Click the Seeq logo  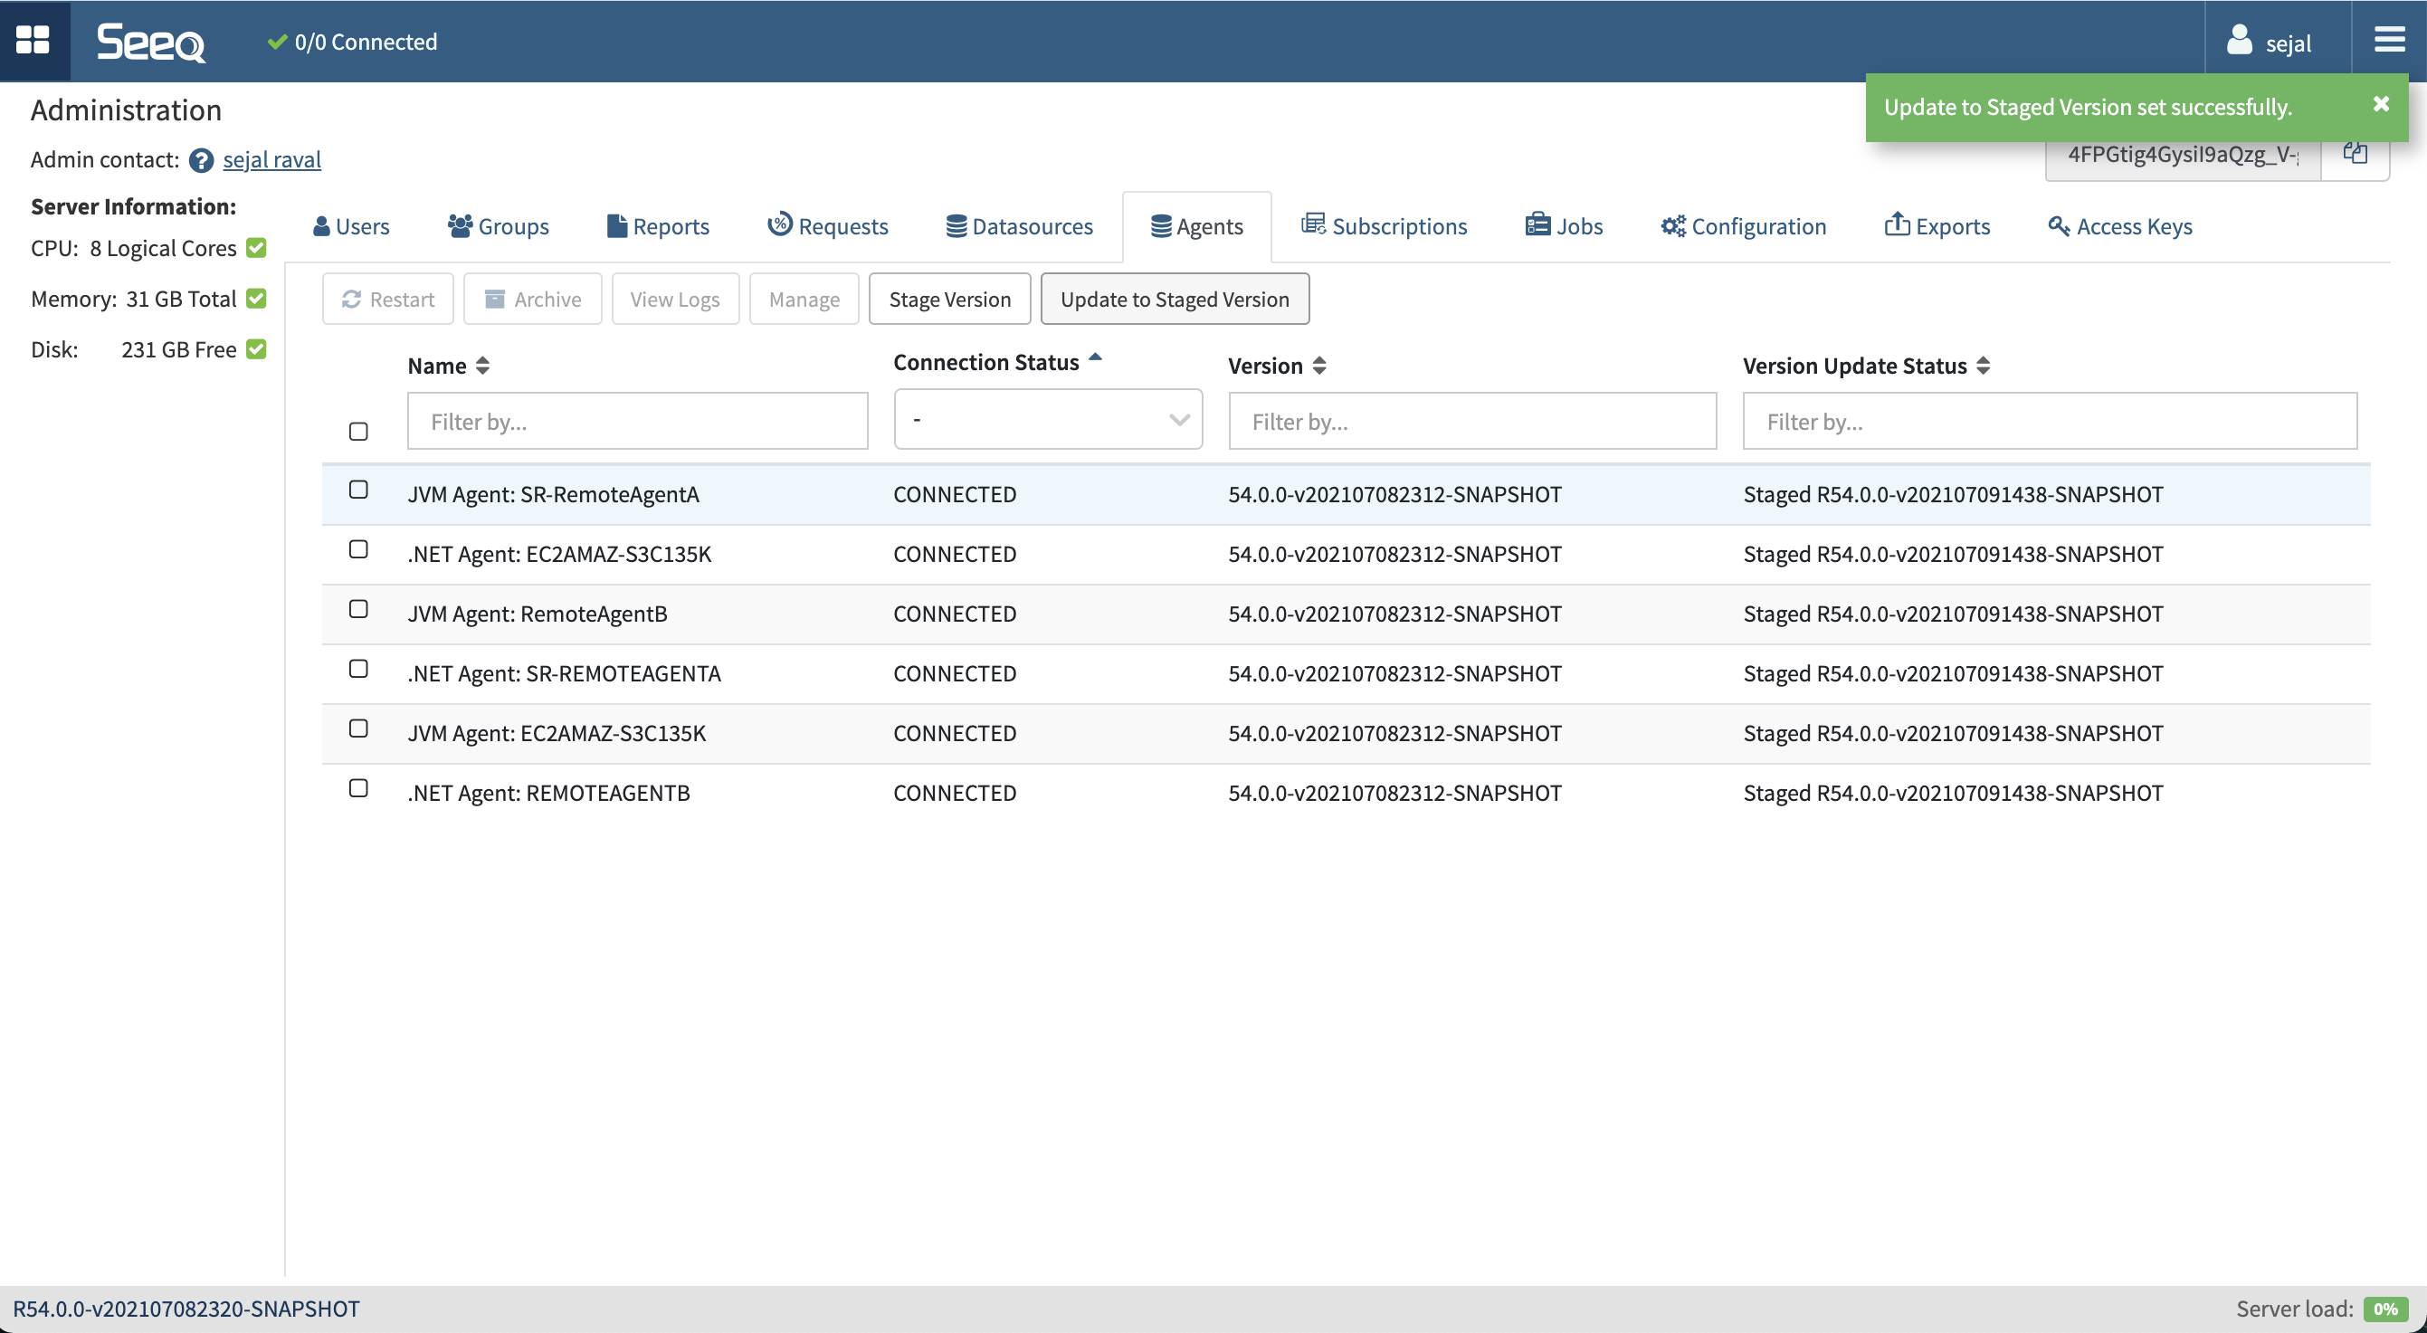coord(151,43)
